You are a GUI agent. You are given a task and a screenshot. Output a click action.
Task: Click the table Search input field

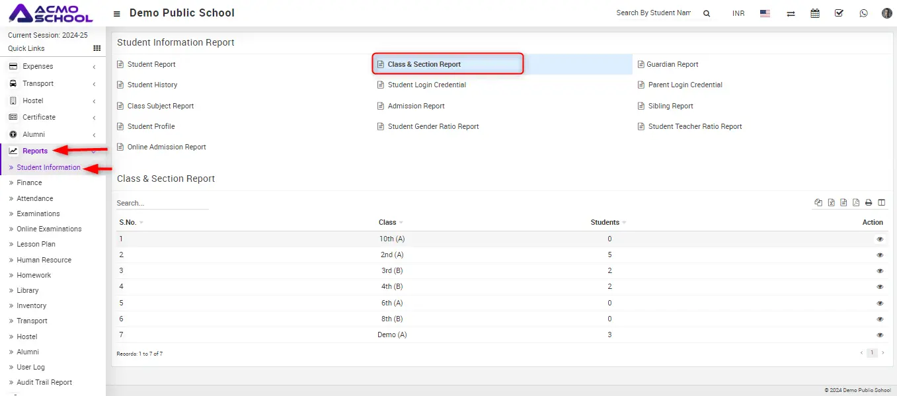tap(162, 203)
